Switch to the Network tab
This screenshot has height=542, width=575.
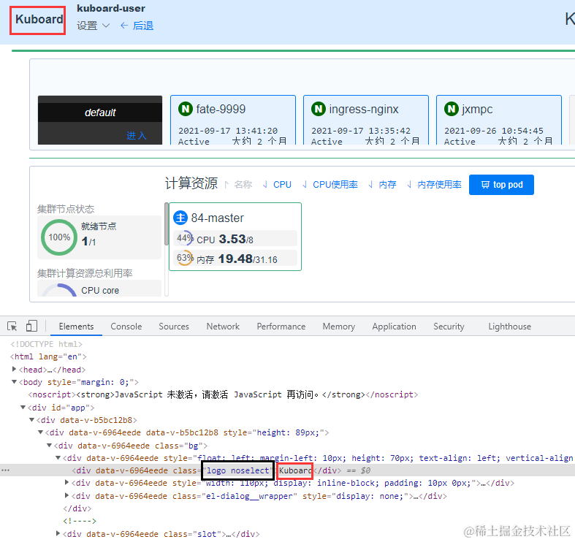point(223,327)
